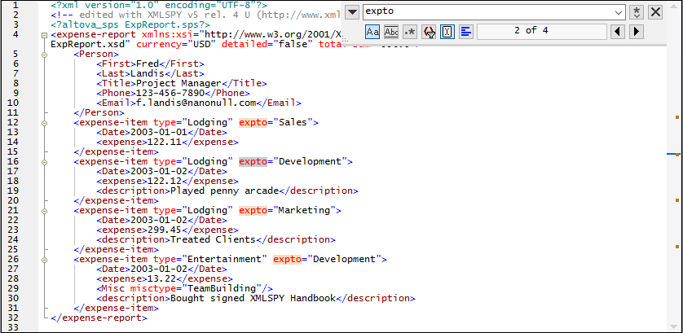
Task: Click current-match marker in scrollbar
Action: pos(677,154)
